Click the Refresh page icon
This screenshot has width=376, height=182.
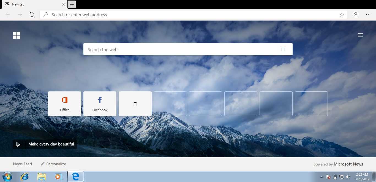pyautogui.click(x=32, y=15)
